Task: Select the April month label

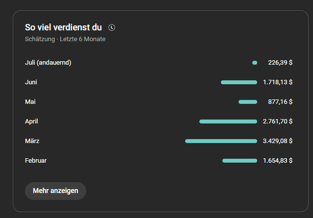Action: [x=31, y=121]
